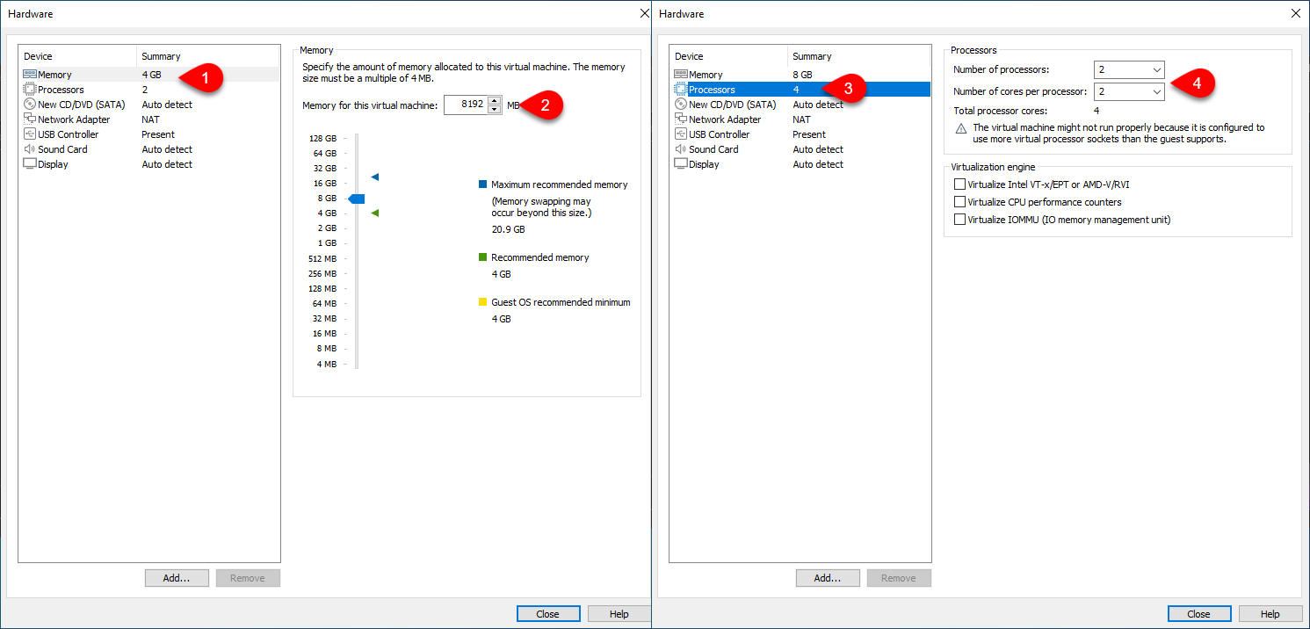Click Help button in left Hardware window
The height and width of the screenshot is (629, 1310).
click(619, 614)
